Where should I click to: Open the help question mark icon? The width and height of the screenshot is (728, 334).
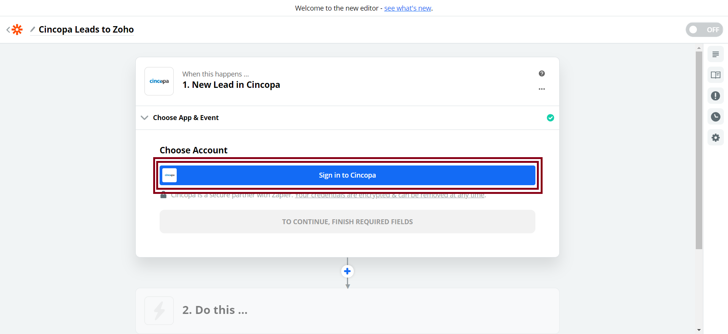click(542, 73)
